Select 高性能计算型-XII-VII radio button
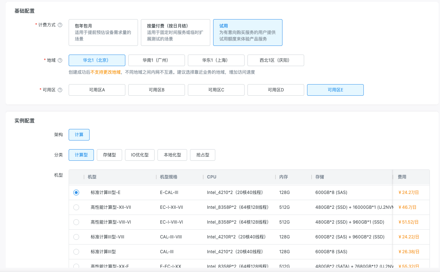Image resolution: width=440 pixels, height=272 pixels. point(76,207)
